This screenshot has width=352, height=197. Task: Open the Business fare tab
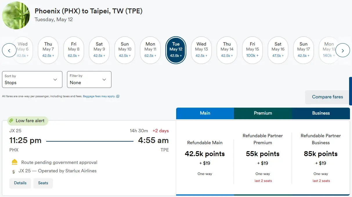pyautogui.click(x=321, y=113)
